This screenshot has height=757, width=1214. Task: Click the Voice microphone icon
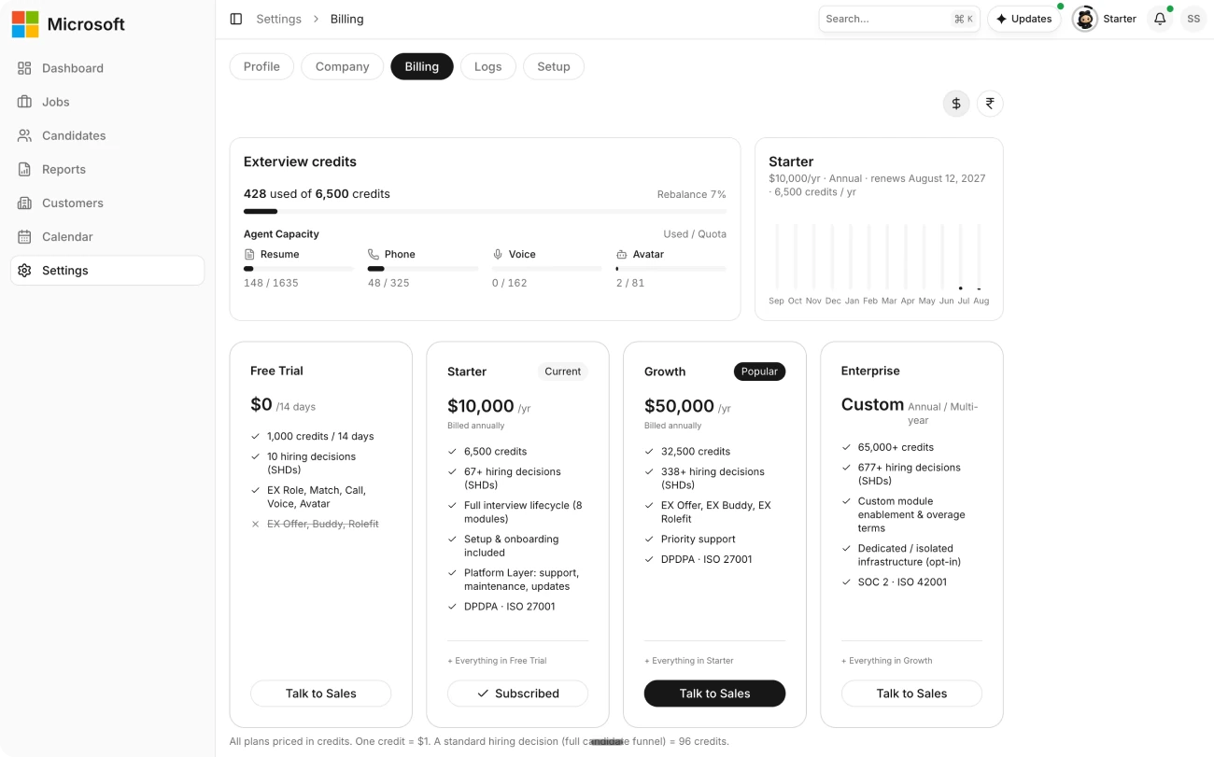pos(498,254)
